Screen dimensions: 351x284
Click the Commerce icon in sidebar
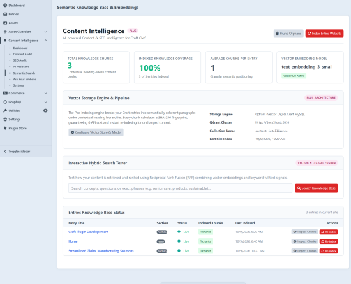point(5,93)
